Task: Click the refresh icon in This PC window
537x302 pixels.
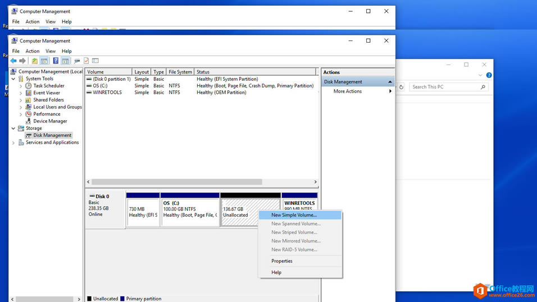Action: point(402,87)
